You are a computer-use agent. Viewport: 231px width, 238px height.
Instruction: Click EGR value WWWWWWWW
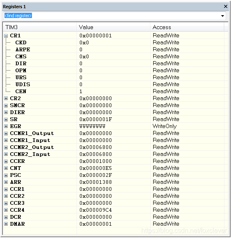[92, 126]
